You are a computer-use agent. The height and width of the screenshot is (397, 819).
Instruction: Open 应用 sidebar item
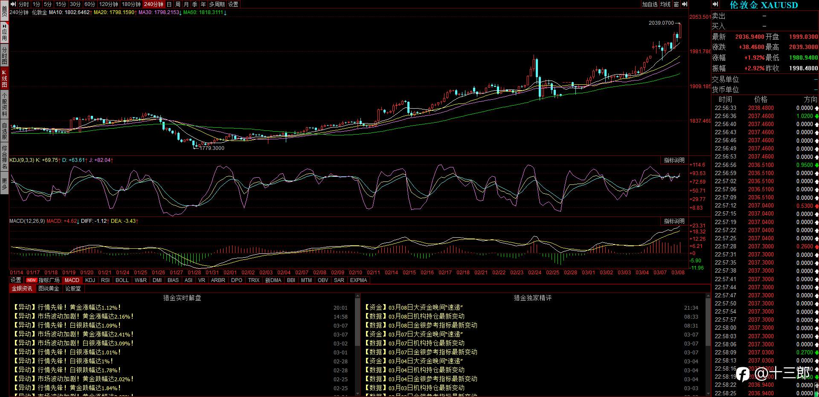tap(4, 32)
